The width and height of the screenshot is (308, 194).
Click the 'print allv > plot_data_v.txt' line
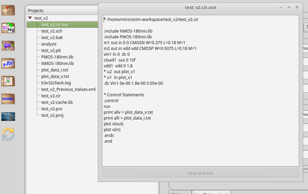tap(128, 112)
